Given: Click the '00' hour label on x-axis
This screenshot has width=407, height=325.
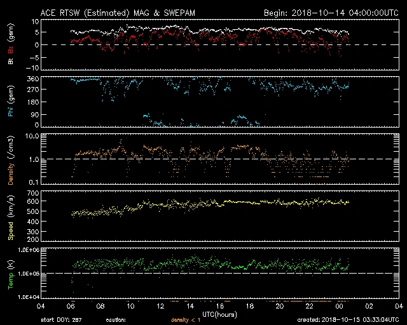Looking at the screenshot, I should point(339,306).
